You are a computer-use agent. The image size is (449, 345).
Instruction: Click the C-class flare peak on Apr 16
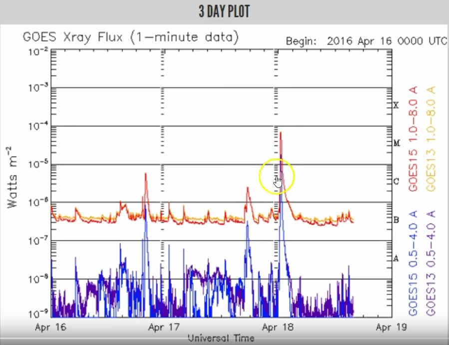point(145,173)
